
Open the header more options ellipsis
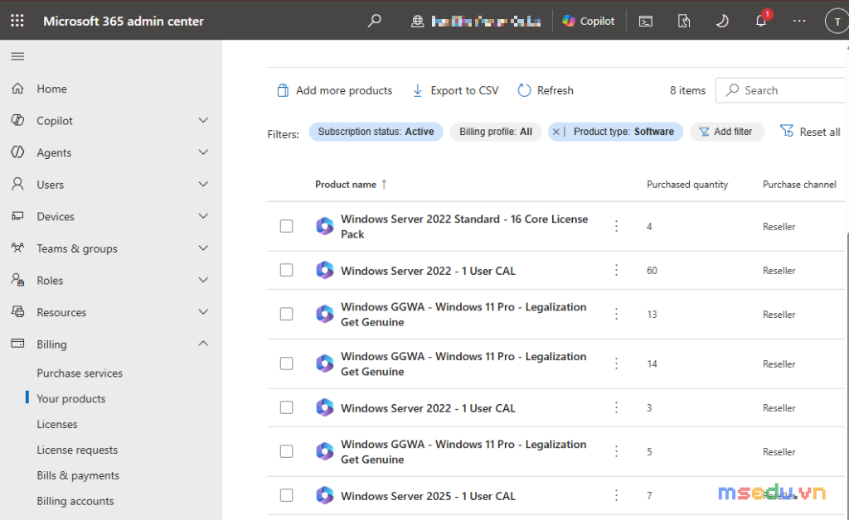pyautogui.click(x=799, y=21)
